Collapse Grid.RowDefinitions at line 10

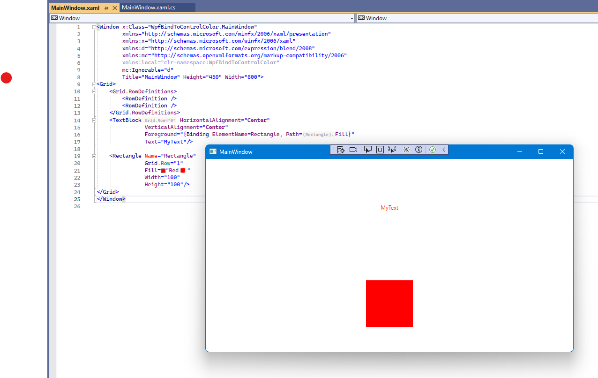click(94, 91)
